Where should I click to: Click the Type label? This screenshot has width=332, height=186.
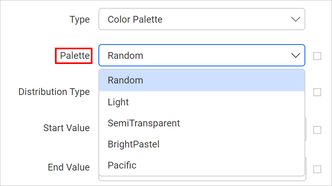[x=80, y=19]
